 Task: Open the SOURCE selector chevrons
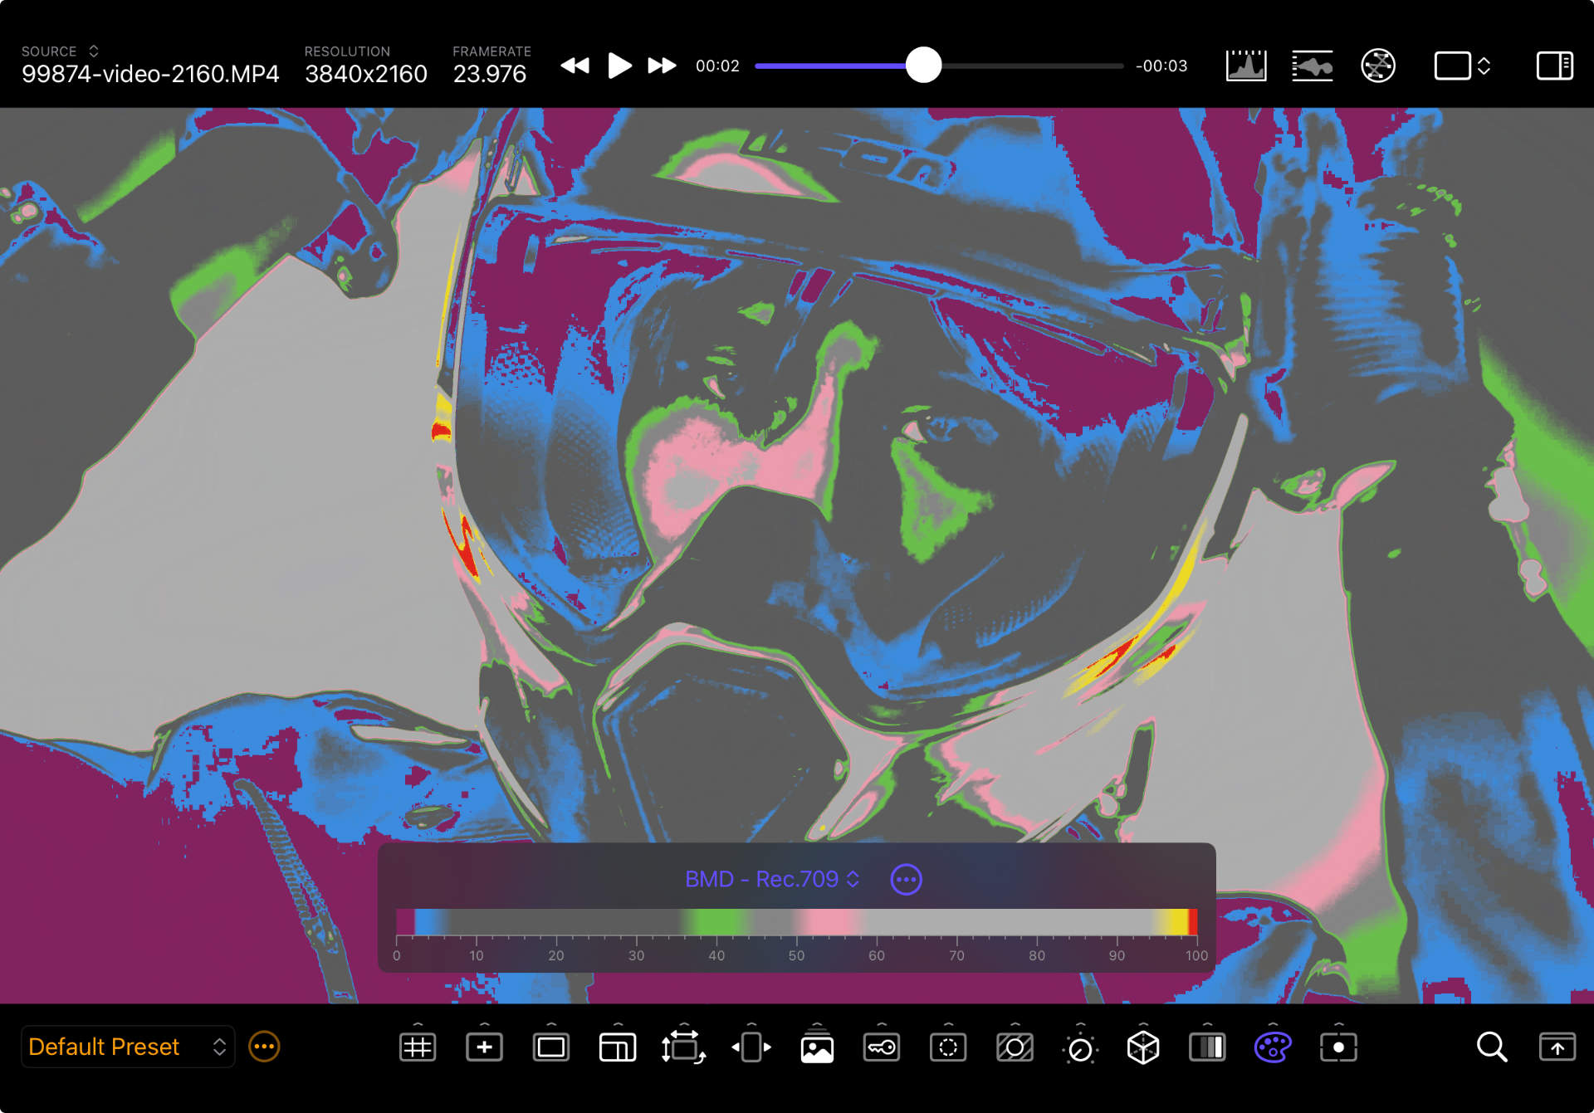coord(94,51)
